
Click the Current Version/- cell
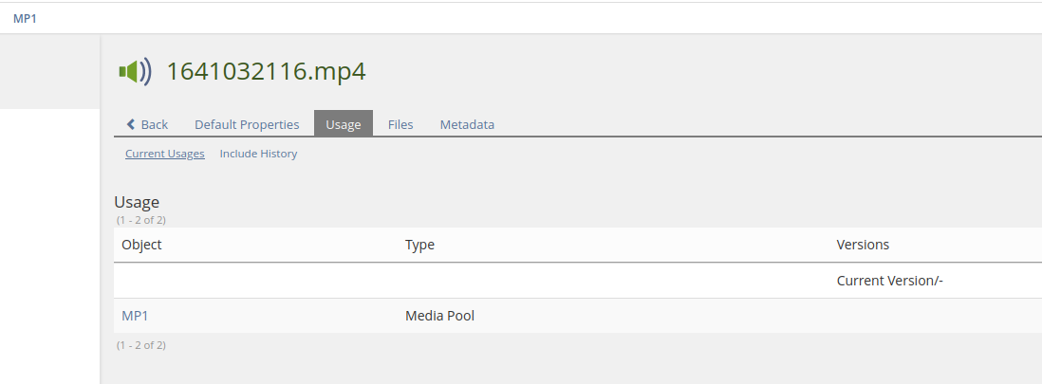[x=890, y=281]
